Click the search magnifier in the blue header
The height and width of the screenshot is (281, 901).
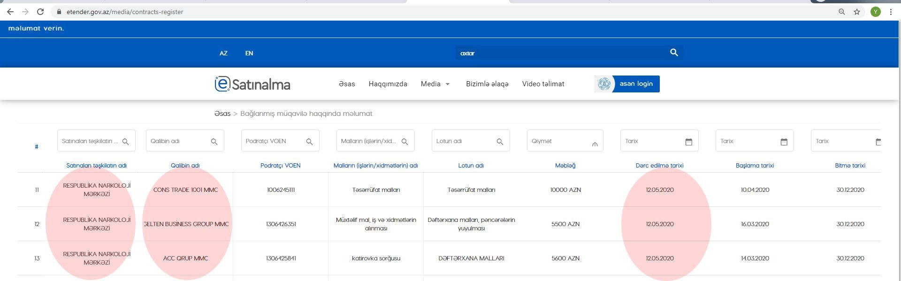tap(674, 53)
